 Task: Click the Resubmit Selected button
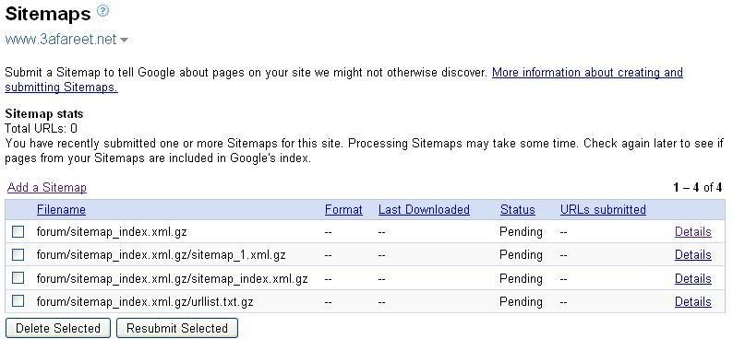click(176, 328)
